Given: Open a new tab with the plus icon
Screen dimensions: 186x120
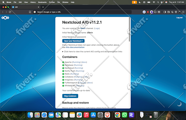Looking at the screenshot, I should coord(43,7).
